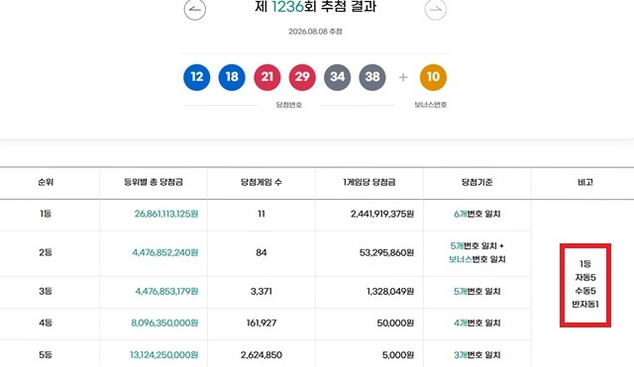Click the '4등' rank cell
634x367 pixels.
[46, 323]
